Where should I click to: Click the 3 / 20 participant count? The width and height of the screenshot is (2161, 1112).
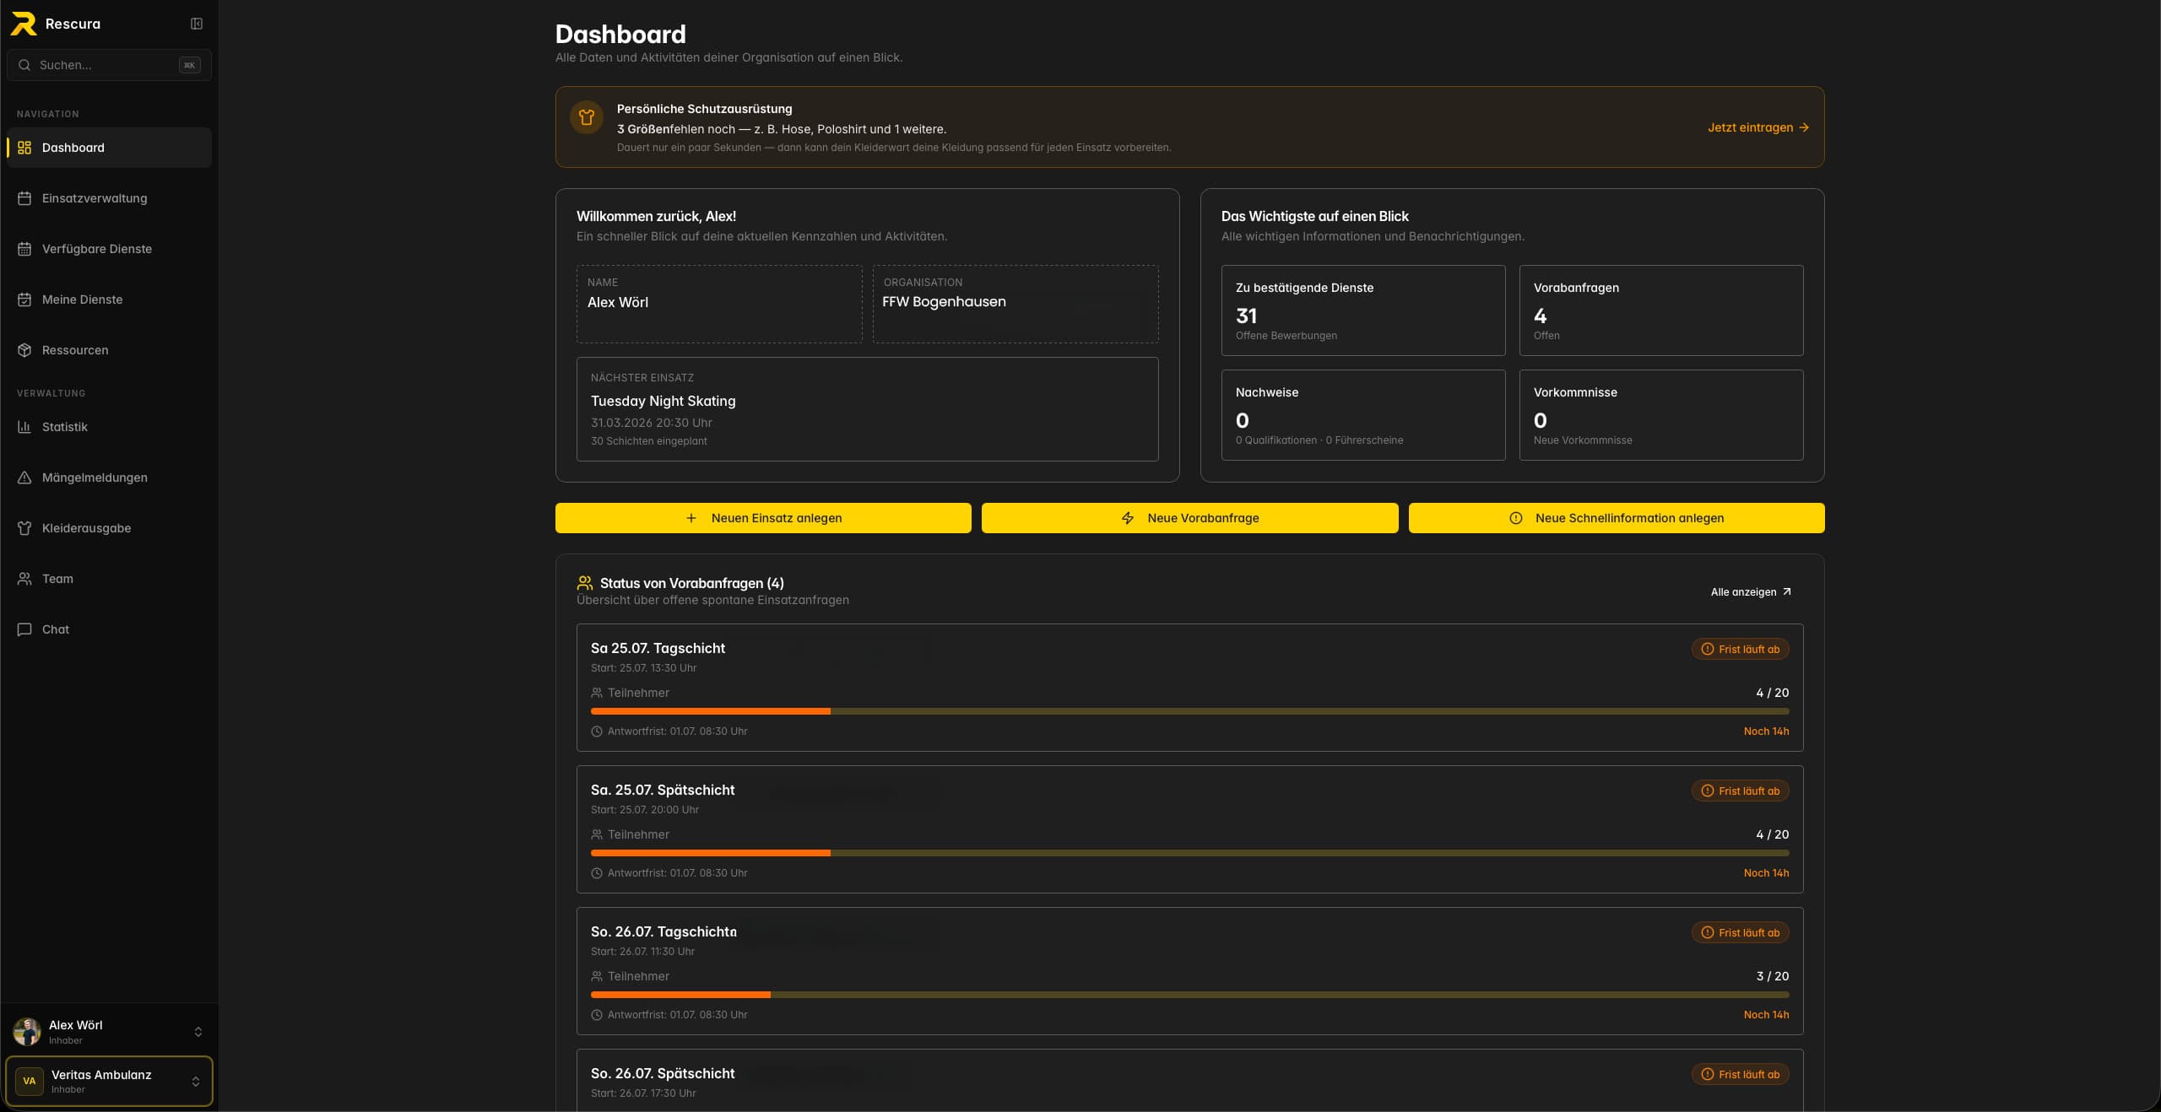pos(1772,976)
